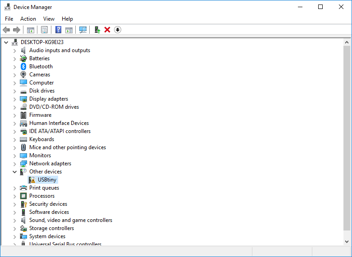The height and width of the screenshot is (257, 352).
Task: Click the USBtiny warning device icon
Action: point(32,180)
